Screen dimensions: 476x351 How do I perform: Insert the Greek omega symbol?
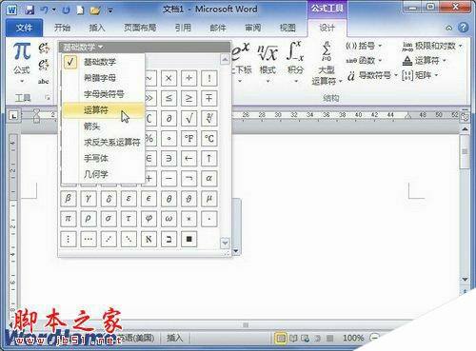169,219
